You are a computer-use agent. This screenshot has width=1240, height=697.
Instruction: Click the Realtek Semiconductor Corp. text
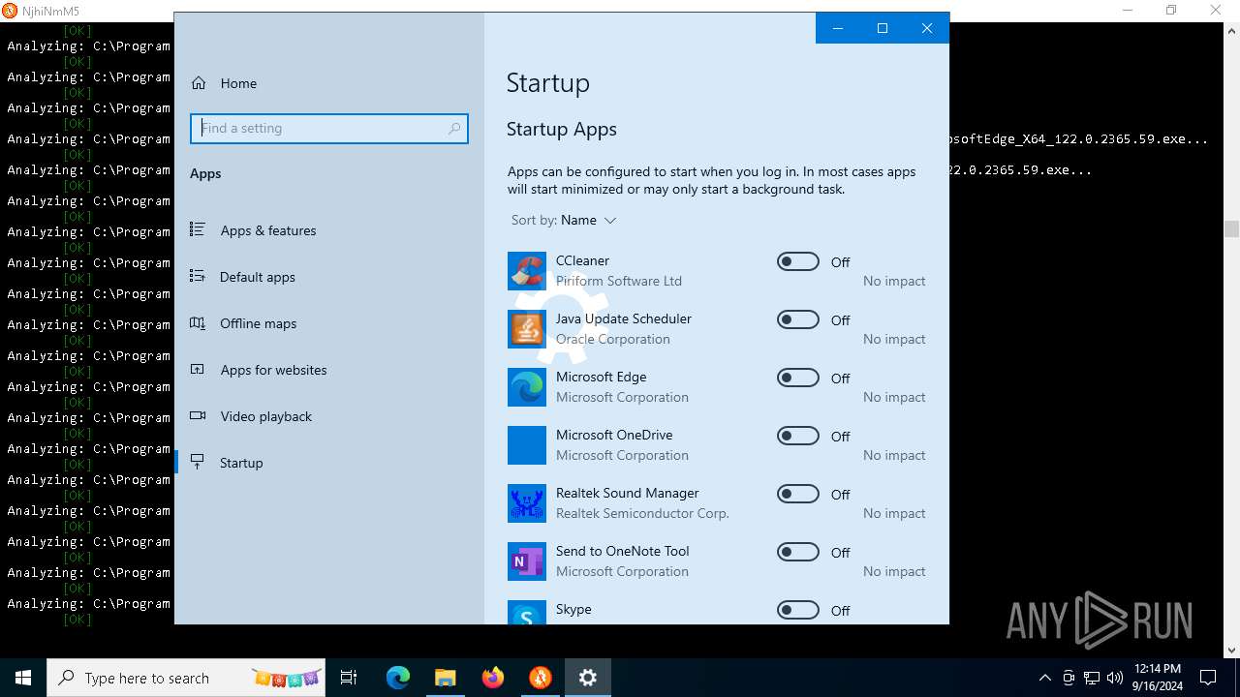pos(642,513)
